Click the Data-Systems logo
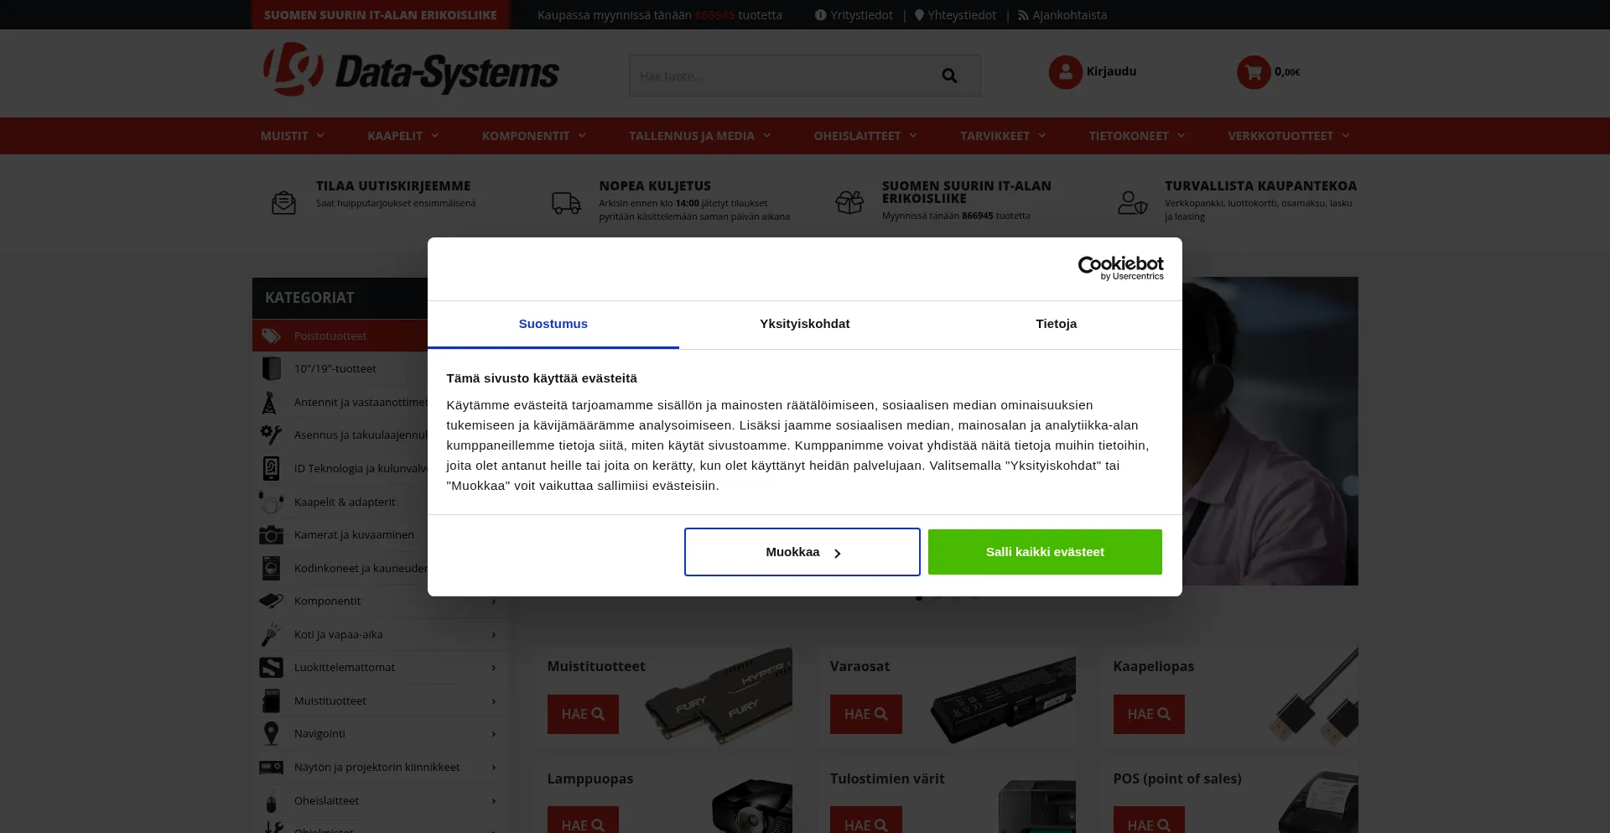Viewport: 1610px width, 833px height. 410,70
